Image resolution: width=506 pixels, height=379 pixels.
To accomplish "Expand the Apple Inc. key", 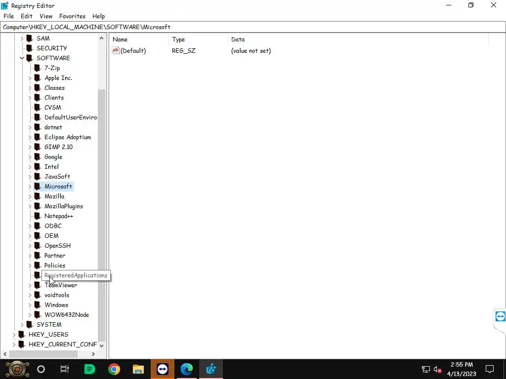I will click(30, 78).
